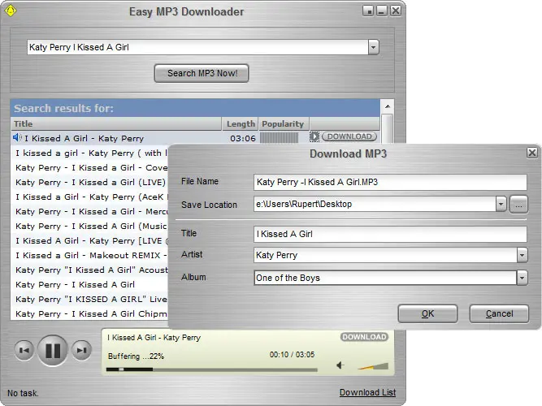This screenshot has width=542, height=406.
Task: Close the Download MP3 dialog
Action: point(531,153)
